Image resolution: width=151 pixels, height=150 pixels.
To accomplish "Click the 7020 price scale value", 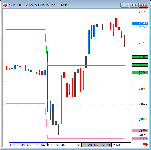I will pos(143,104).
